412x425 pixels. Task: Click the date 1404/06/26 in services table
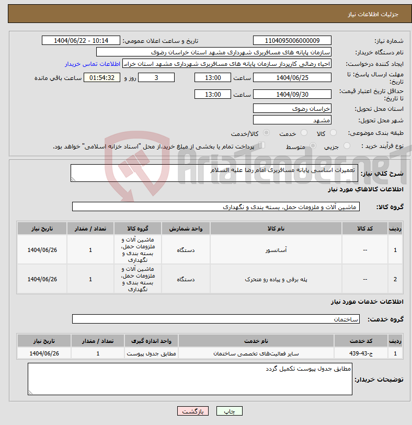click(44, 353)
